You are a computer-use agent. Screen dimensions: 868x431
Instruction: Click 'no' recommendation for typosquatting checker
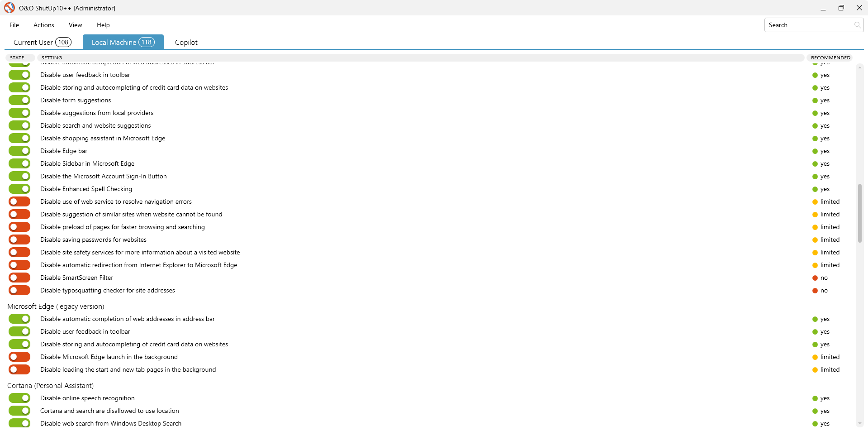pyautogui.click(x=820, y=290)
